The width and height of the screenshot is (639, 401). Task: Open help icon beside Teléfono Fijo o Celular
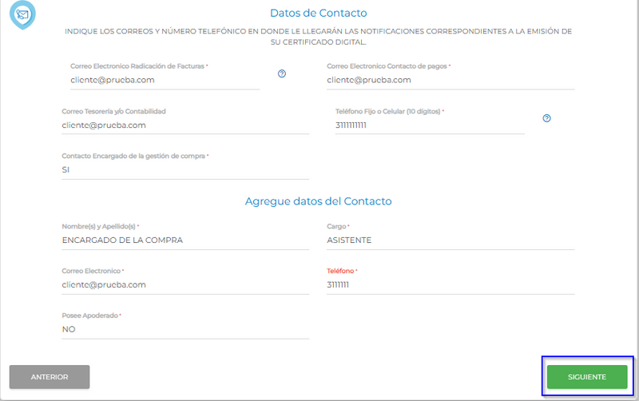[x=547, y=118]
